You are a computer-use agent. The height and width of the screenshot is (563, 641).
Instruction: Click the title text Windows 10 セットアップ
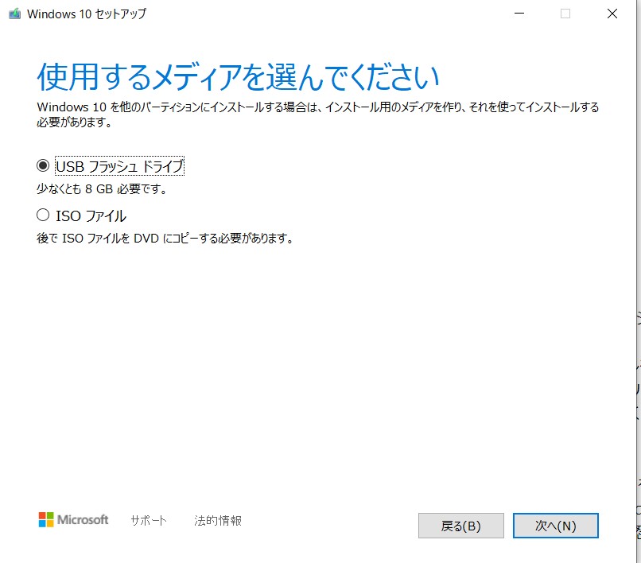pyautogui.click(x=87, y=14)
